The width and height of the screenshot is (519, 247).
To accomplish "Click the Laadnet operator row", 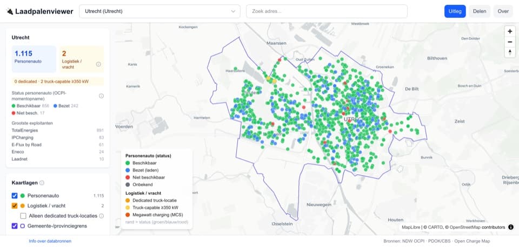I will (58, 159).
